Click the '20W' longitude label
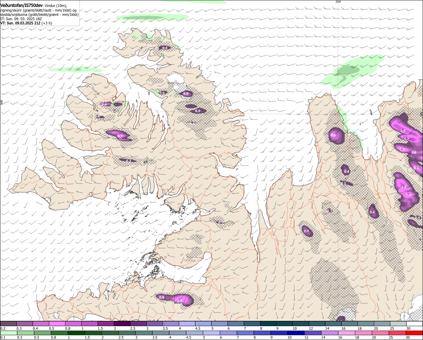423x340 pixels. (338, 2)
